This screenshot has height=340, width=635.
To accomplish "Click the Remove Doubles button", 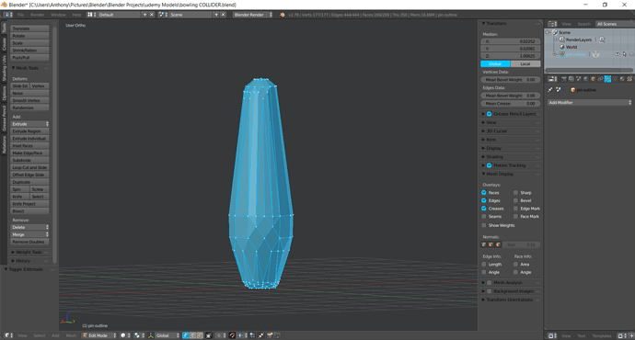I will (x=29, y=242).
